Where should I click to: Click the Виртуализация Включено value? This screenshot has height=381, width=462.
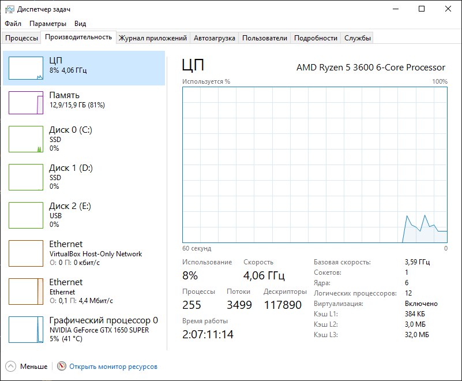click(421, 304)
